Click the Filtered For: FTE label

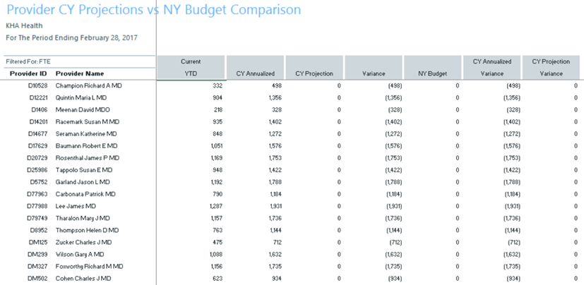(28, 61)
